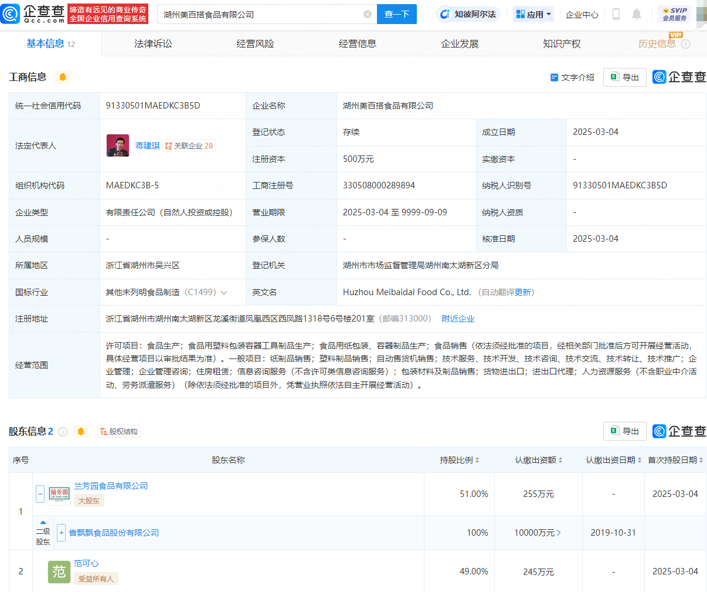This screenshot has height=592, width=707.
Task: Open SVIP member services
Action: tap(675, 14)
